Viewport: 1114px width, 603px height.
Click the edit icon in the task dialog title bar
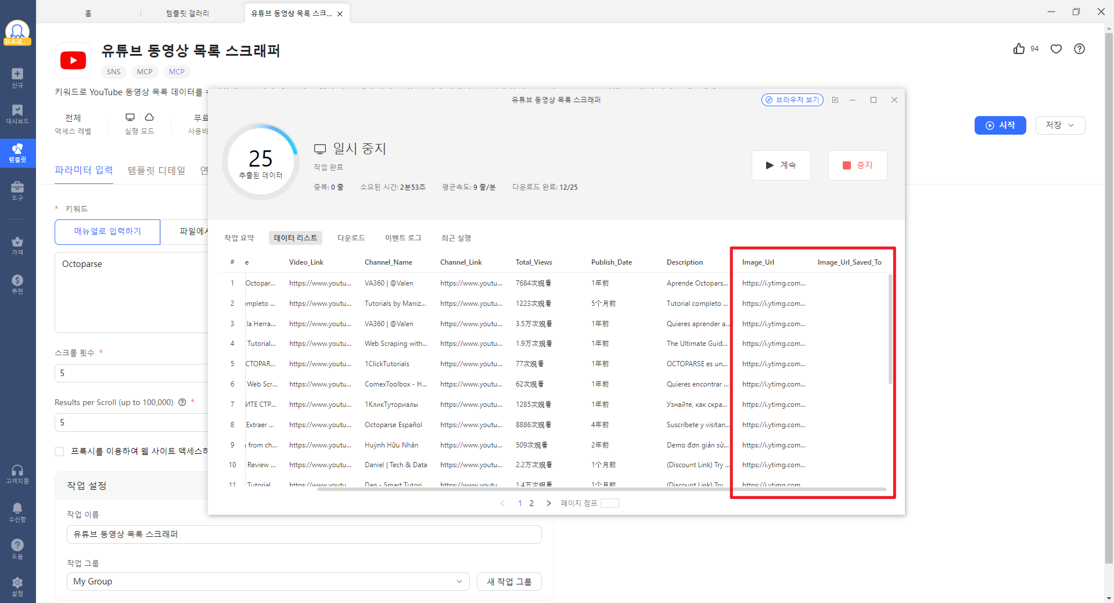point(835,100)
